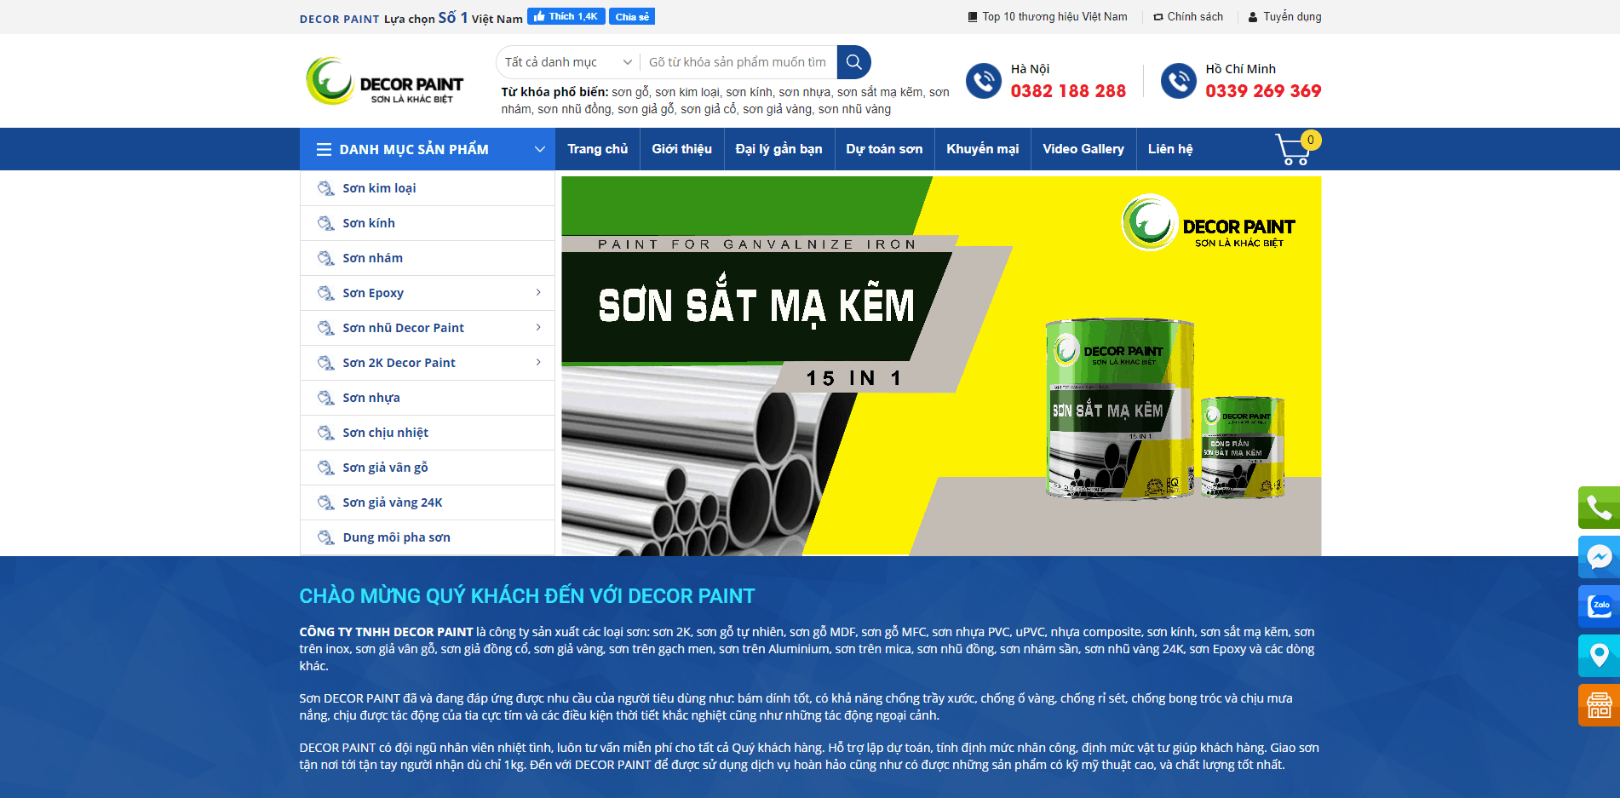Image resolution: width=1620 pixels, height=798 pixels.
Task: Click the icon next to Sơn kim loại
Action: [325, 188]
